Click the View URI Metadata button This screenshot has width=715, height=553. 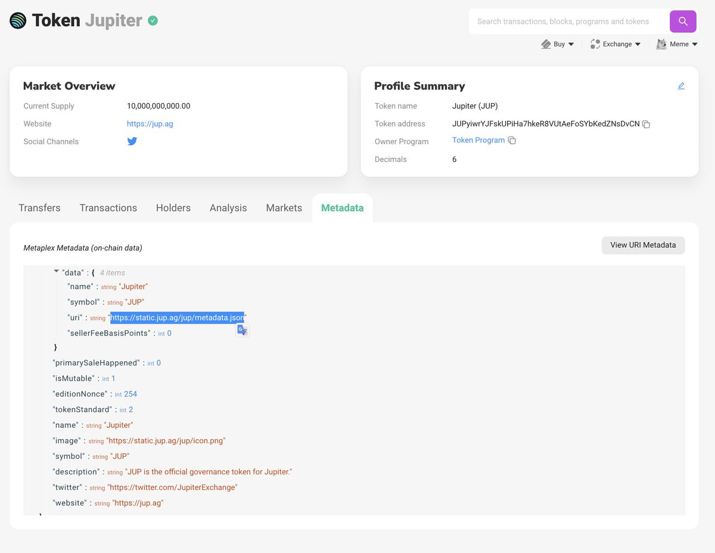(643, 245)
